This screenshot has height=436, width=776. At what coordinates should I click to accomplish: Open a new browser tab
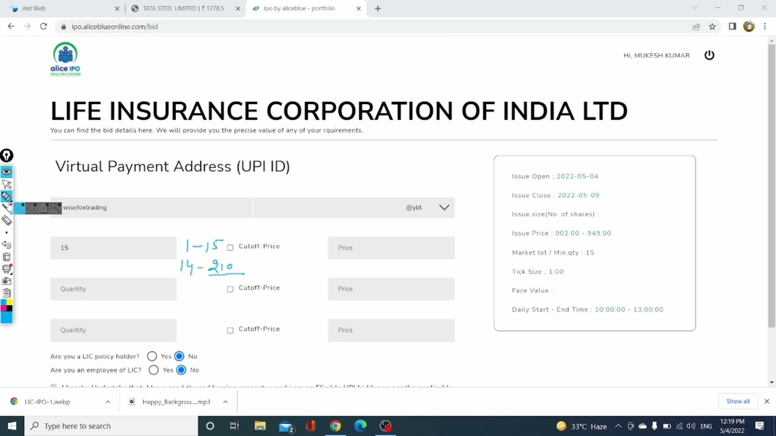tap(378, 8)
